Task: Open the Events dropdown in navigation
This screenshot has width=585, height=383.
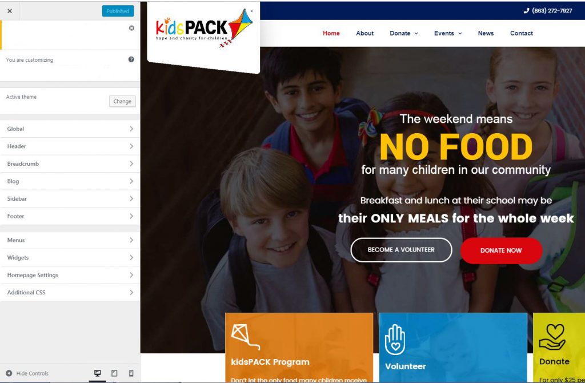Action: [448, 33]
